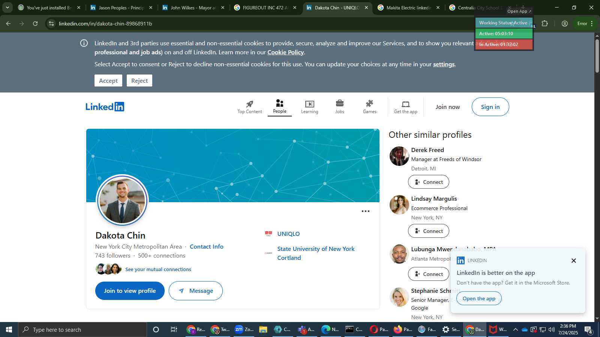Viewport: 600px width, 337px height.
Task: Open the Chrome profile avatar icon
Action: (565, 24)
